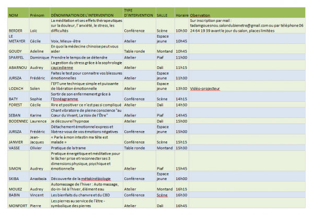The image size is (313, 215).
Task: Select the SKIBA name cell
Action: tap(18, 176)
